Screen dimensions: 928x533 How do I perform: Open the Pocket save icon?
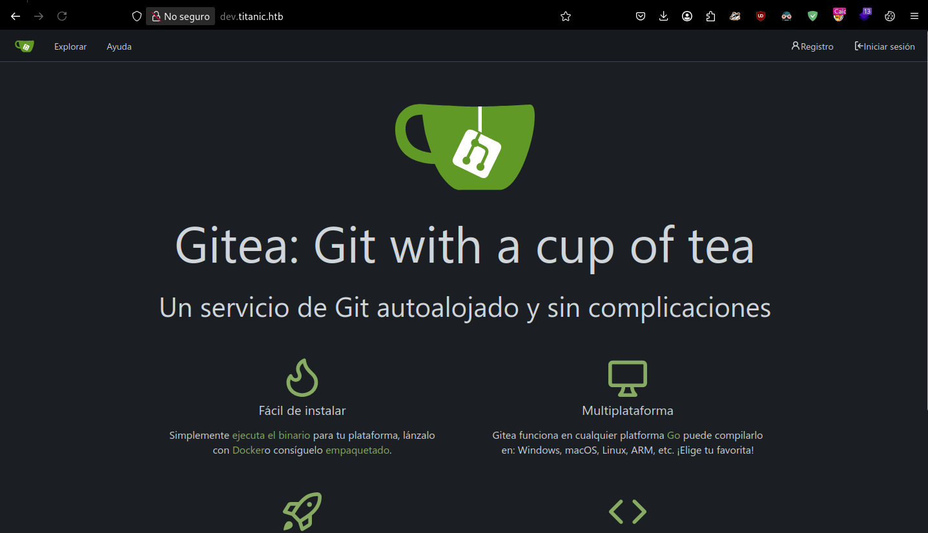pyautogui.click(x=641, y=17)
